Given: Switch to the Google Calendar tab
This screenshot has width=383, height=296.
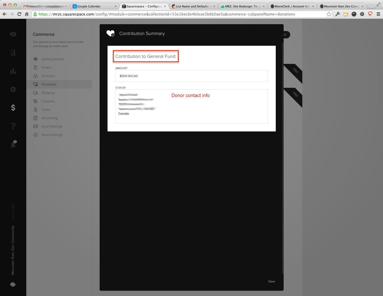Looking at the screenshot, I should pos(94,6).
